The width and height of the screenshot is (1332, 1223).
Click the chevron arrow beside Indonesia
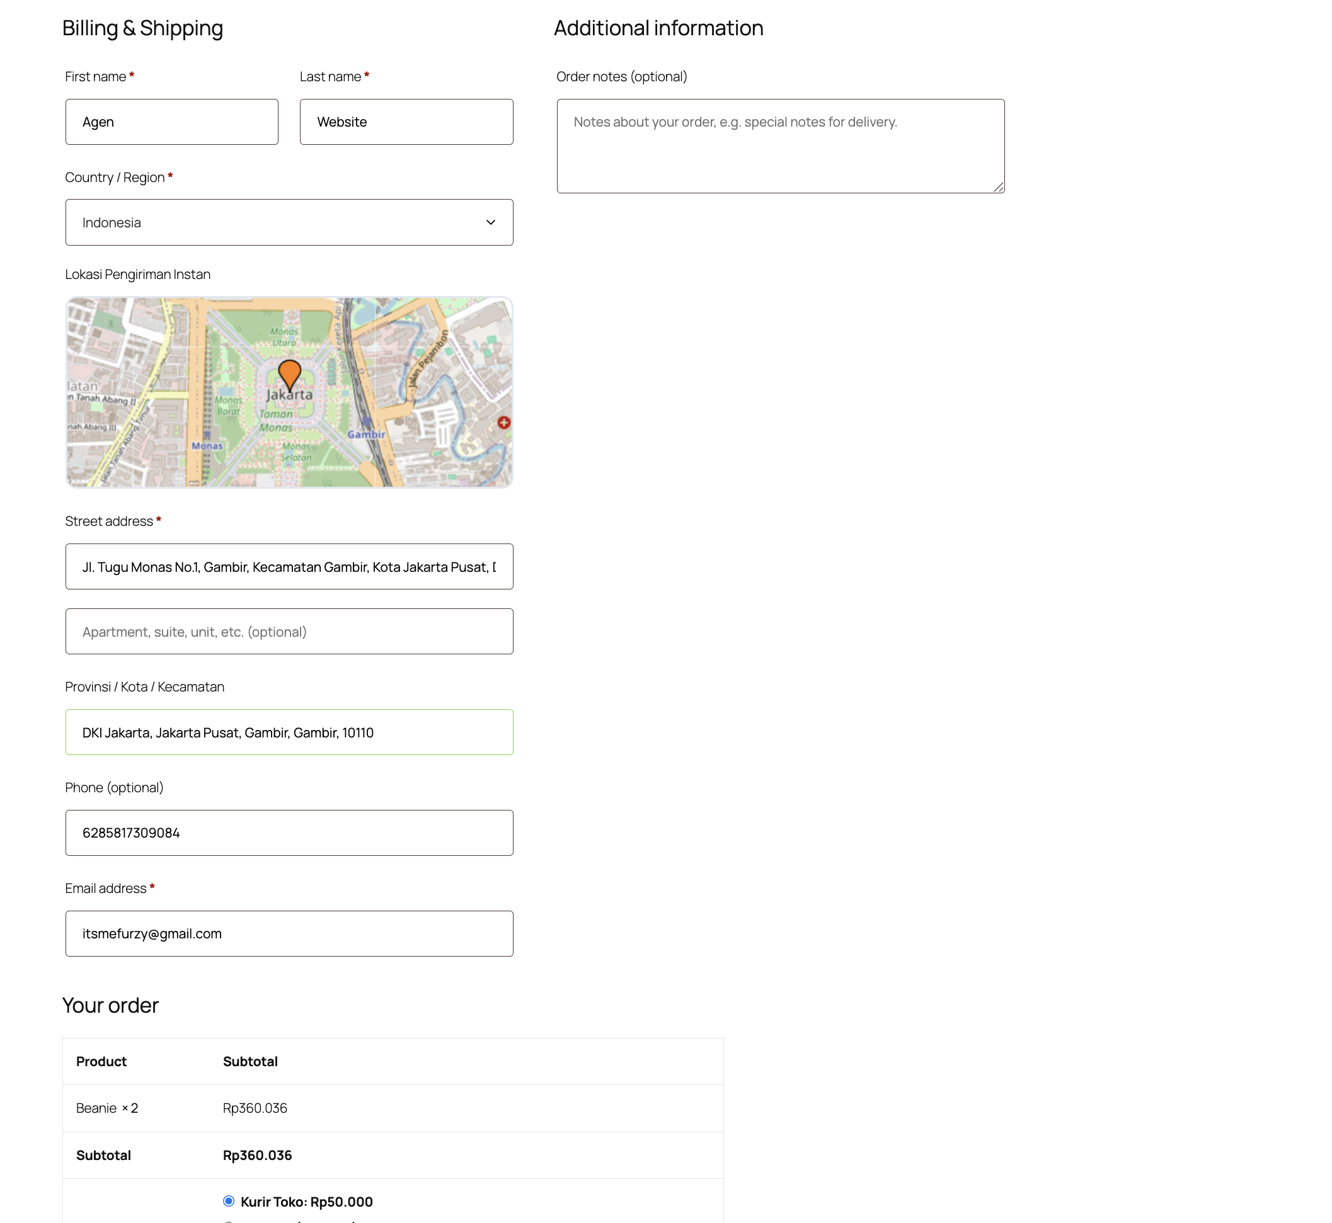pyautogui.click(x=491, y=222)
